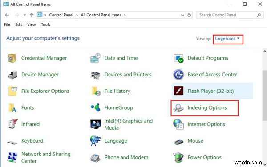Screen dimensions: 267x167
Task: Open the Infrared icon
Action: (13, 123)
